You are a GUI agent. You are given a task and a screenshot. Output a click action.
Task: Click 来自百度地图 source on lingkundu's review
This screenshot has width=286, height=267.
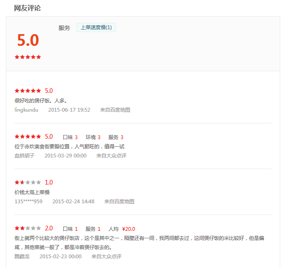[x=115, y=110]
